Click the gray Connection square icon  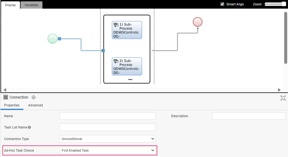point(6,97)
